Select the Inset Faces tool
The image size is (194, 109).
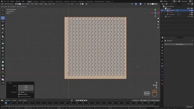3,48
